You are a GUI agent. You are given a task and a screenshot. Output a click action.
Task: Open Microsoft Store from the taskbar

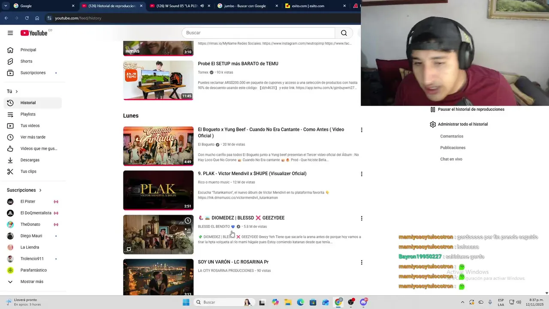313,302
